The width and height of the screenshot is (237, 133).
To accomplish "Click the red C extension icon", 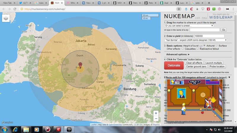I will (x=191, y=9).
